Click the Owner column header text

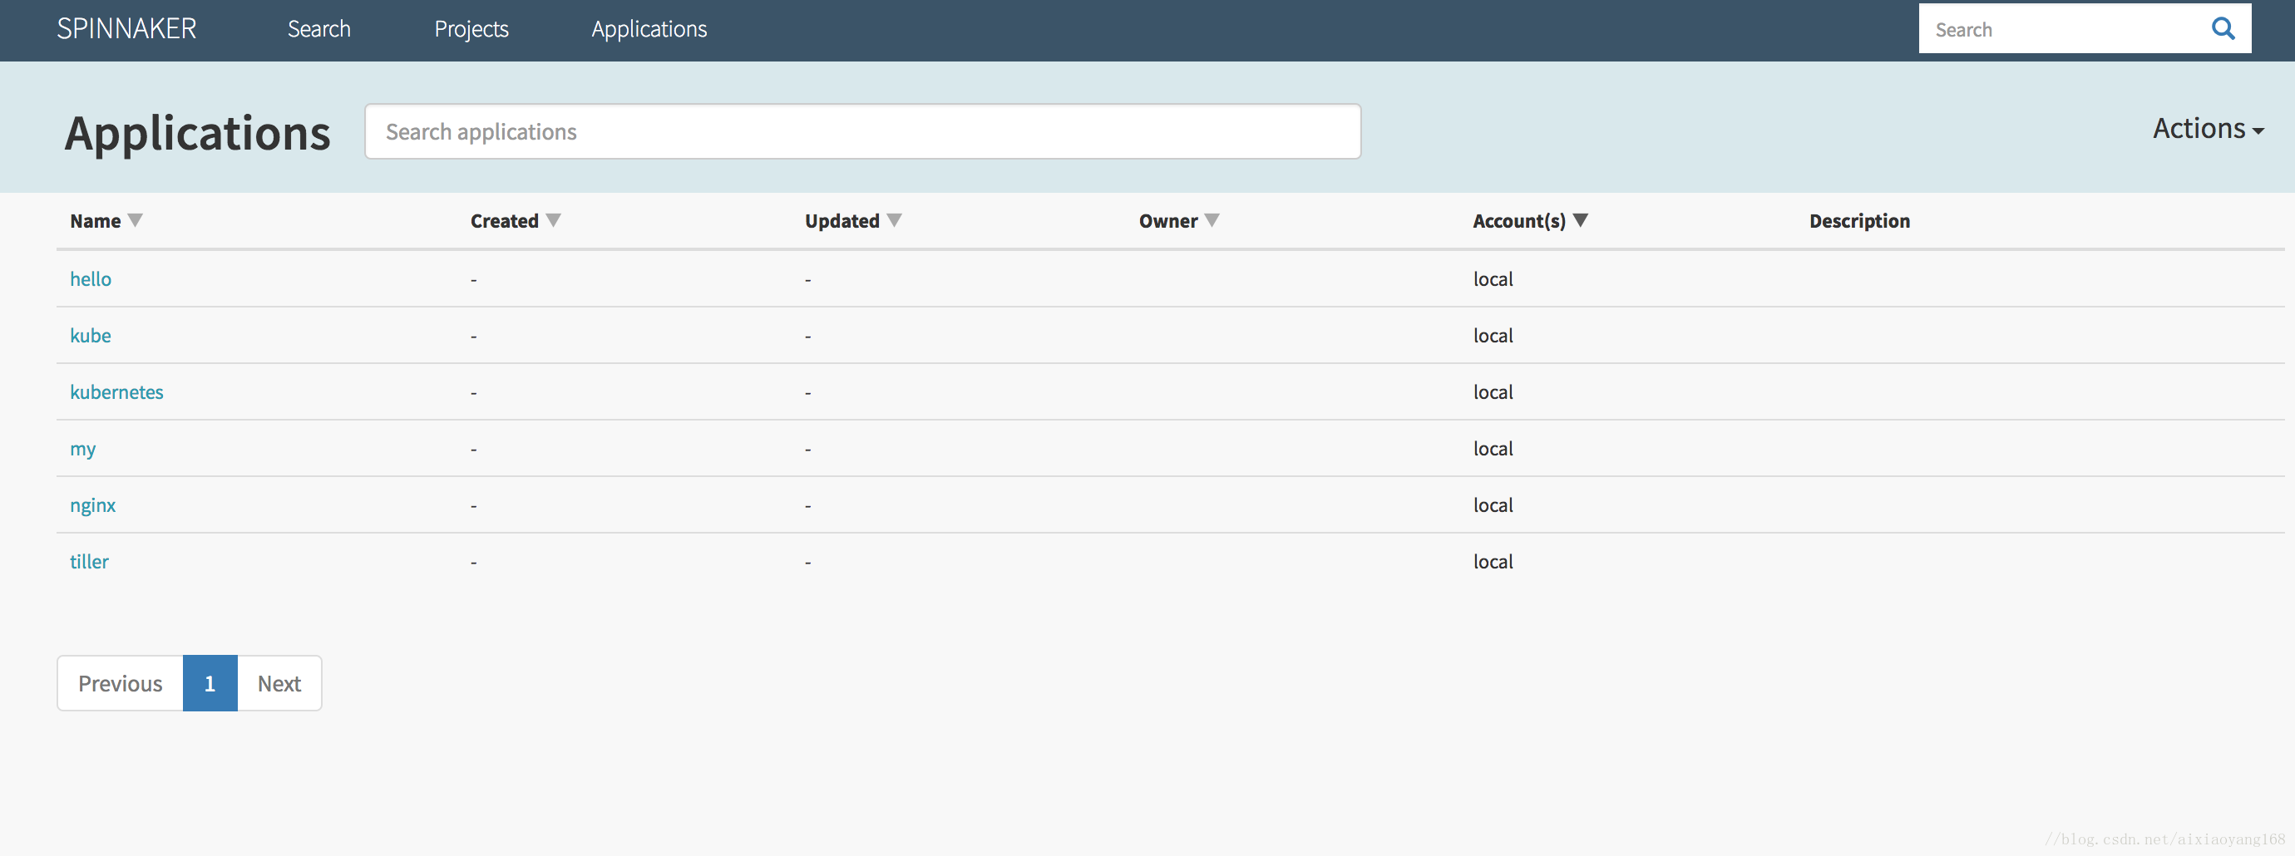pyautogui.click(x=1168, y=221)
